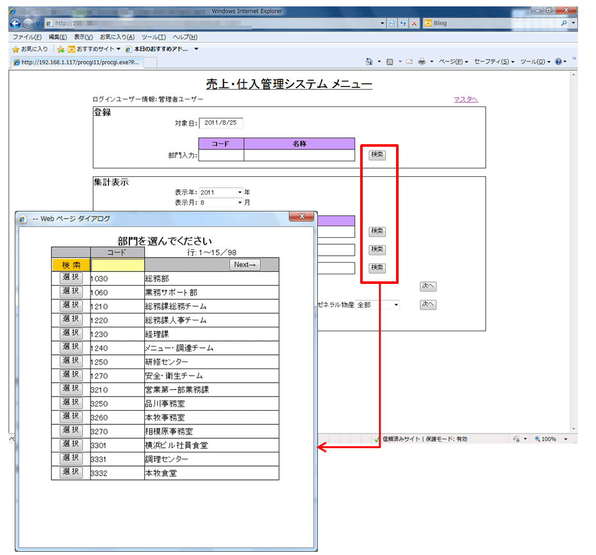Open the 表示年 2011 dropdown
596x555 pixels.
[x=221, y=192]
